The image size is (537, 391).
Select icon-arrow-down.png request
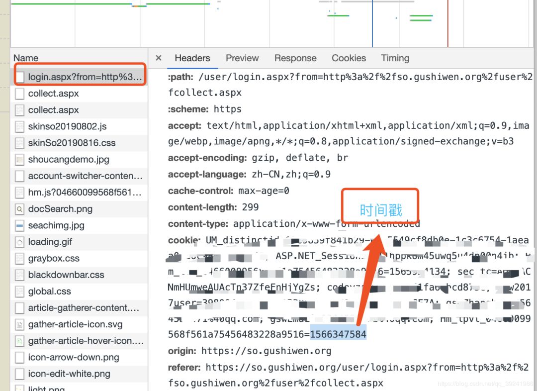[80, 357]
